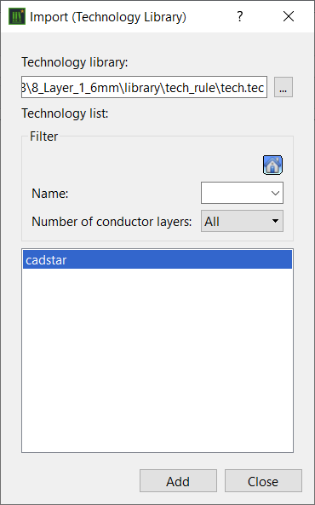Close the dialog using the X icon
The width and height of the screenshot is (315, 505).
pos(289,16)
